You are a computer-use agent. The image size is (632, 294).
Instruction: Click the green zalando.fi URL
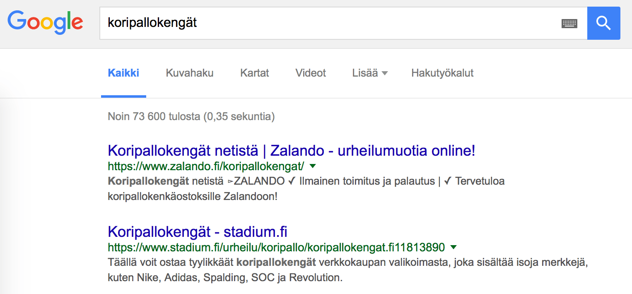point(206,166)
